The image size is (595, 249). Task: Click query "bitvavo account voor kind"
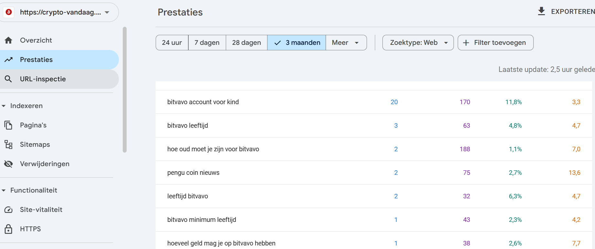(x=203, y=102)
